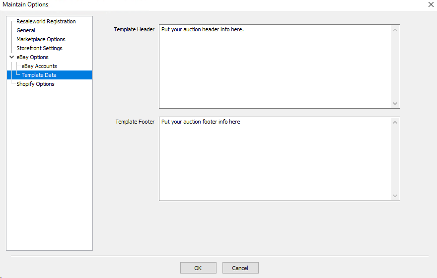Collapse the eBay Options tree node
437x278 pixels.
(x=12, y=57)
